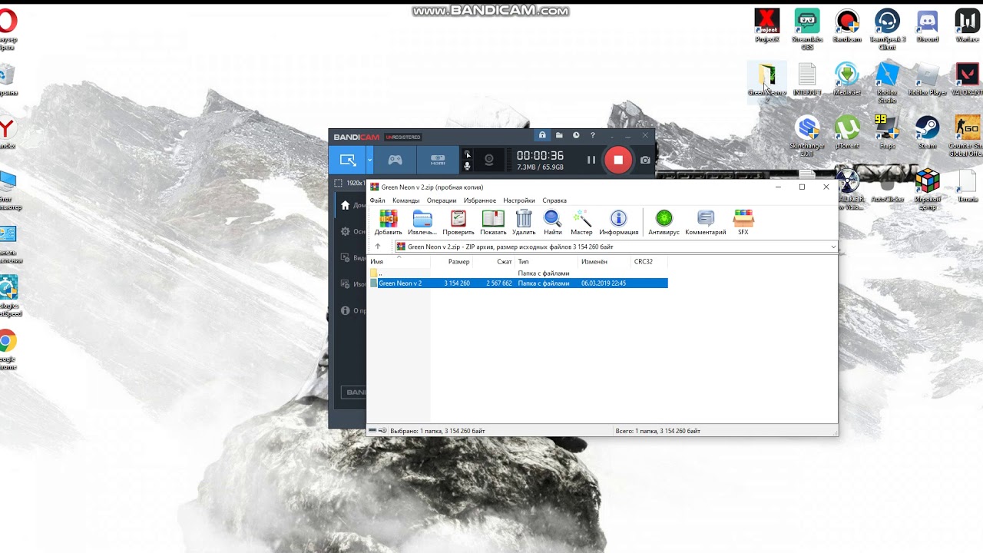Open the Справка menu
Viewport: 983px width, 553px height.
tap(554, 200)
